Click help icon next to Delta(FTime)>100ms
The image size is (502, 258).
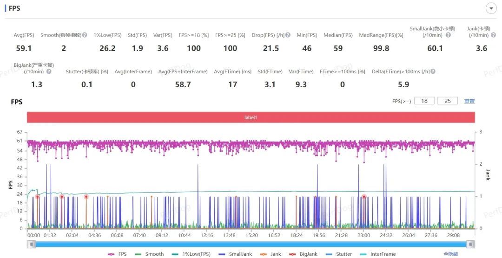coord(433,71)
